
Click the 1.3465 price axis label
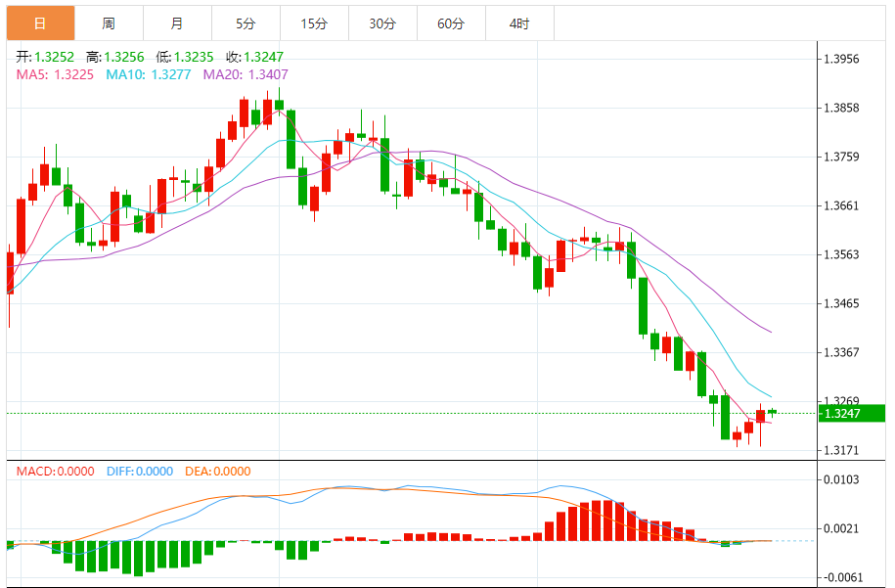pos(841,303)
